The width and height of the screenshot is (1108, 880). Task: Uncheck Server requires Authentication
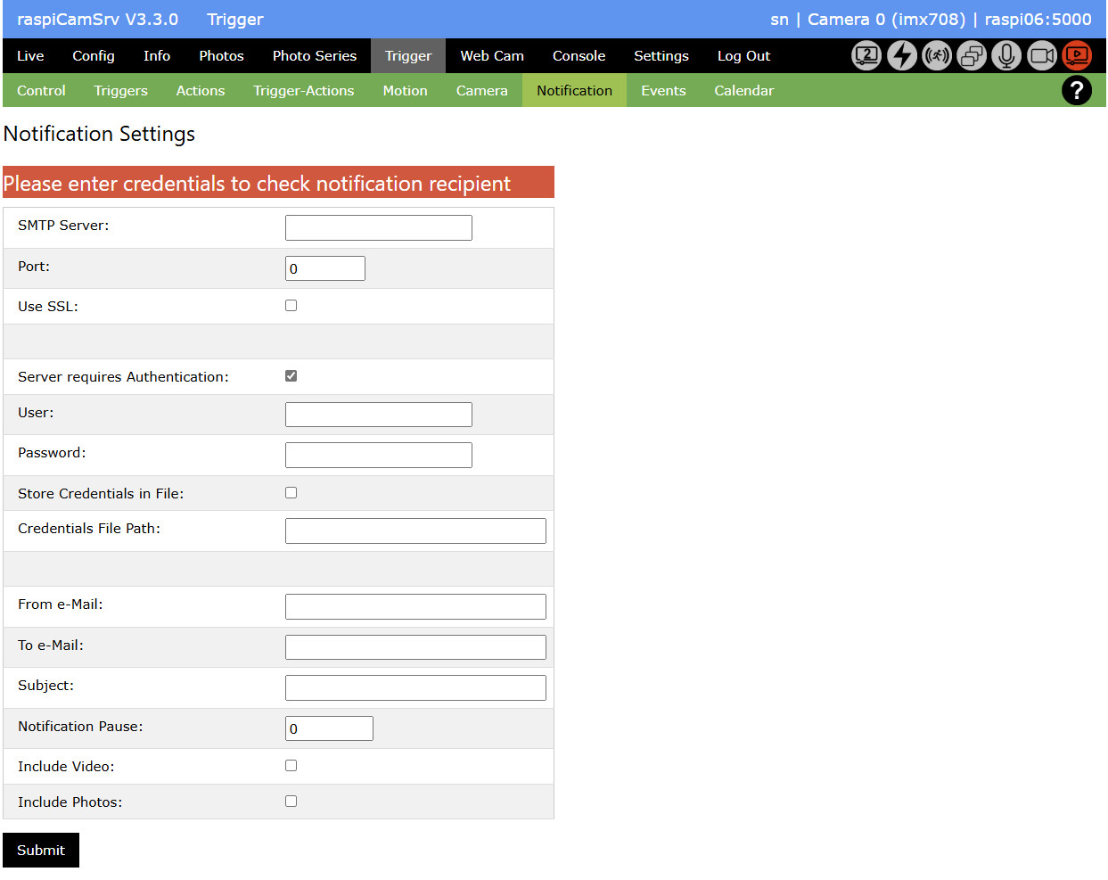pos(291,376)
